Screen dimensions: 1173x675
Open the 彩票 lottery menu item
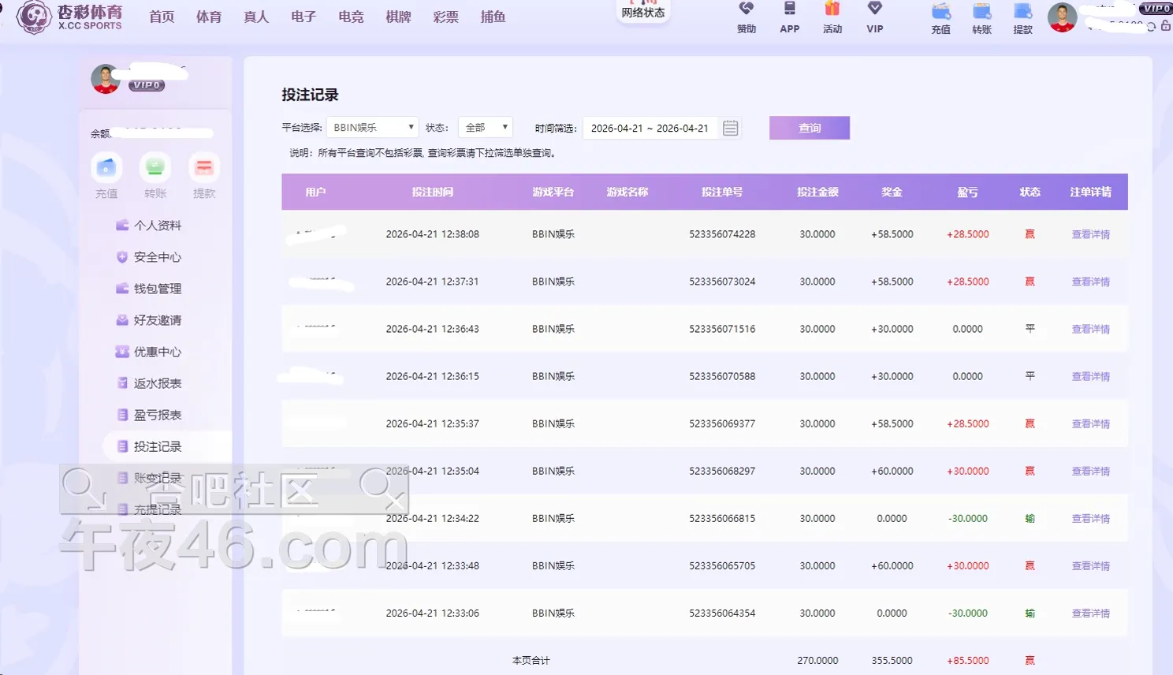[x=445, y=17]
